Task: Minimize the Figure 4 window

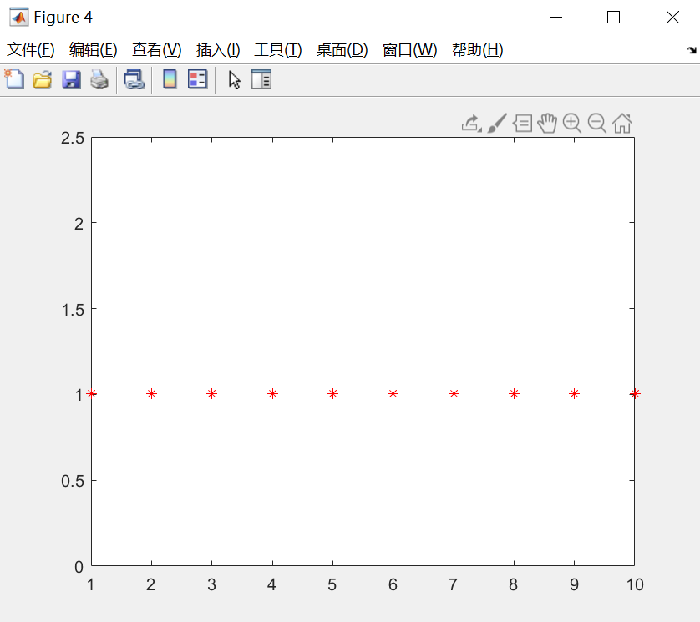Action: click(555, 18)
